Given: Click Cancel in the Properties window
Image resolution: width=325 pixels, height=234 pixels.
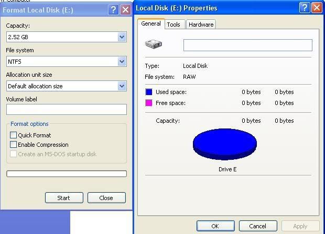Looking at the screenshot, I should (x=258, y=226).
